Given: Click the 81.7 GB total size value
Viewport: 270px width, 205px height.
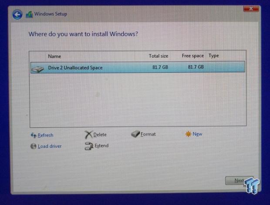Looking at the screenshot, I should (160, 67).
